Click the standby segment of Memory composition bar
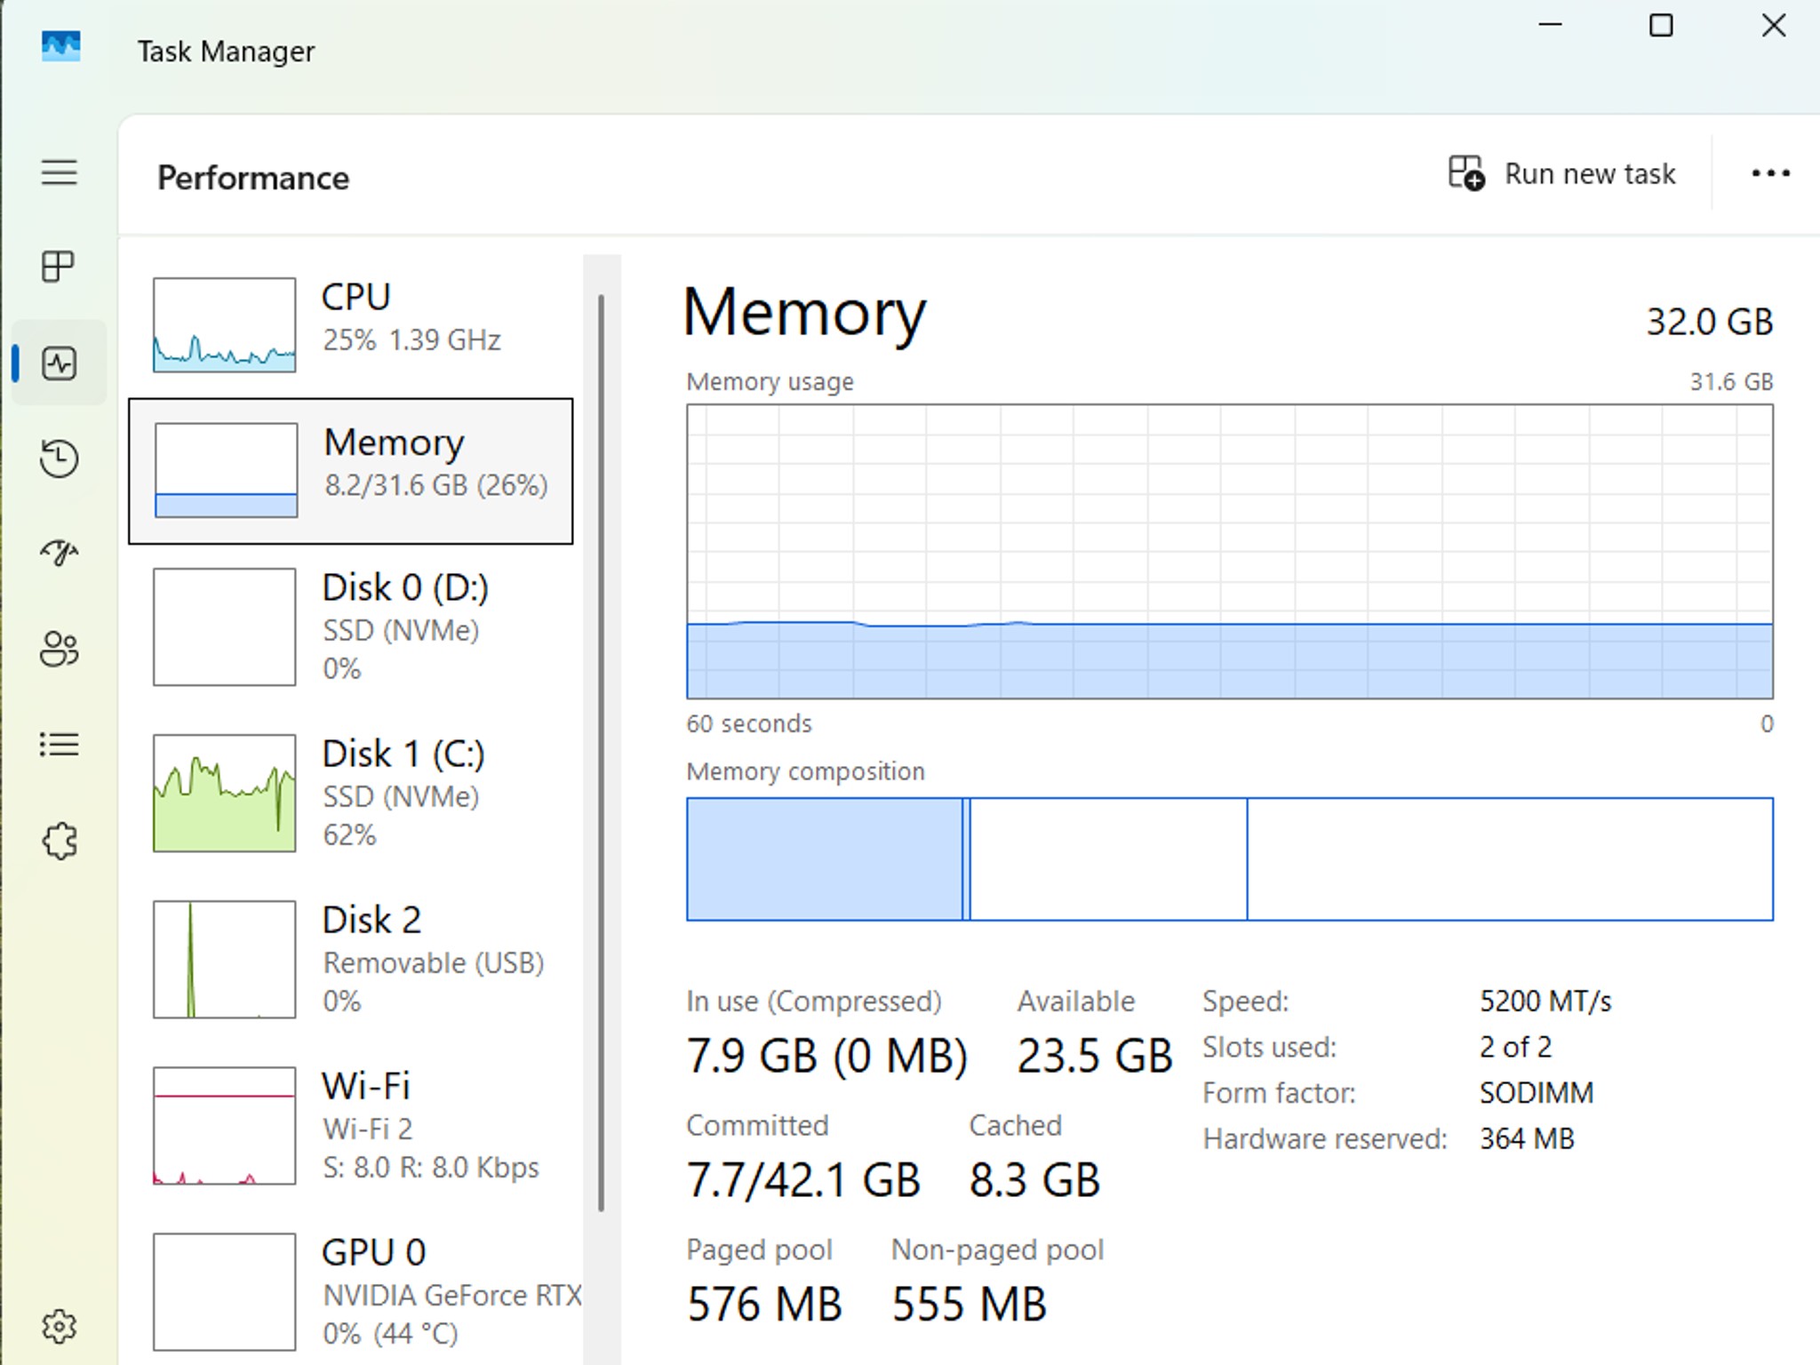Image resolution: width=1820 pixels, height=1365 pixels. pos(1108,859)
